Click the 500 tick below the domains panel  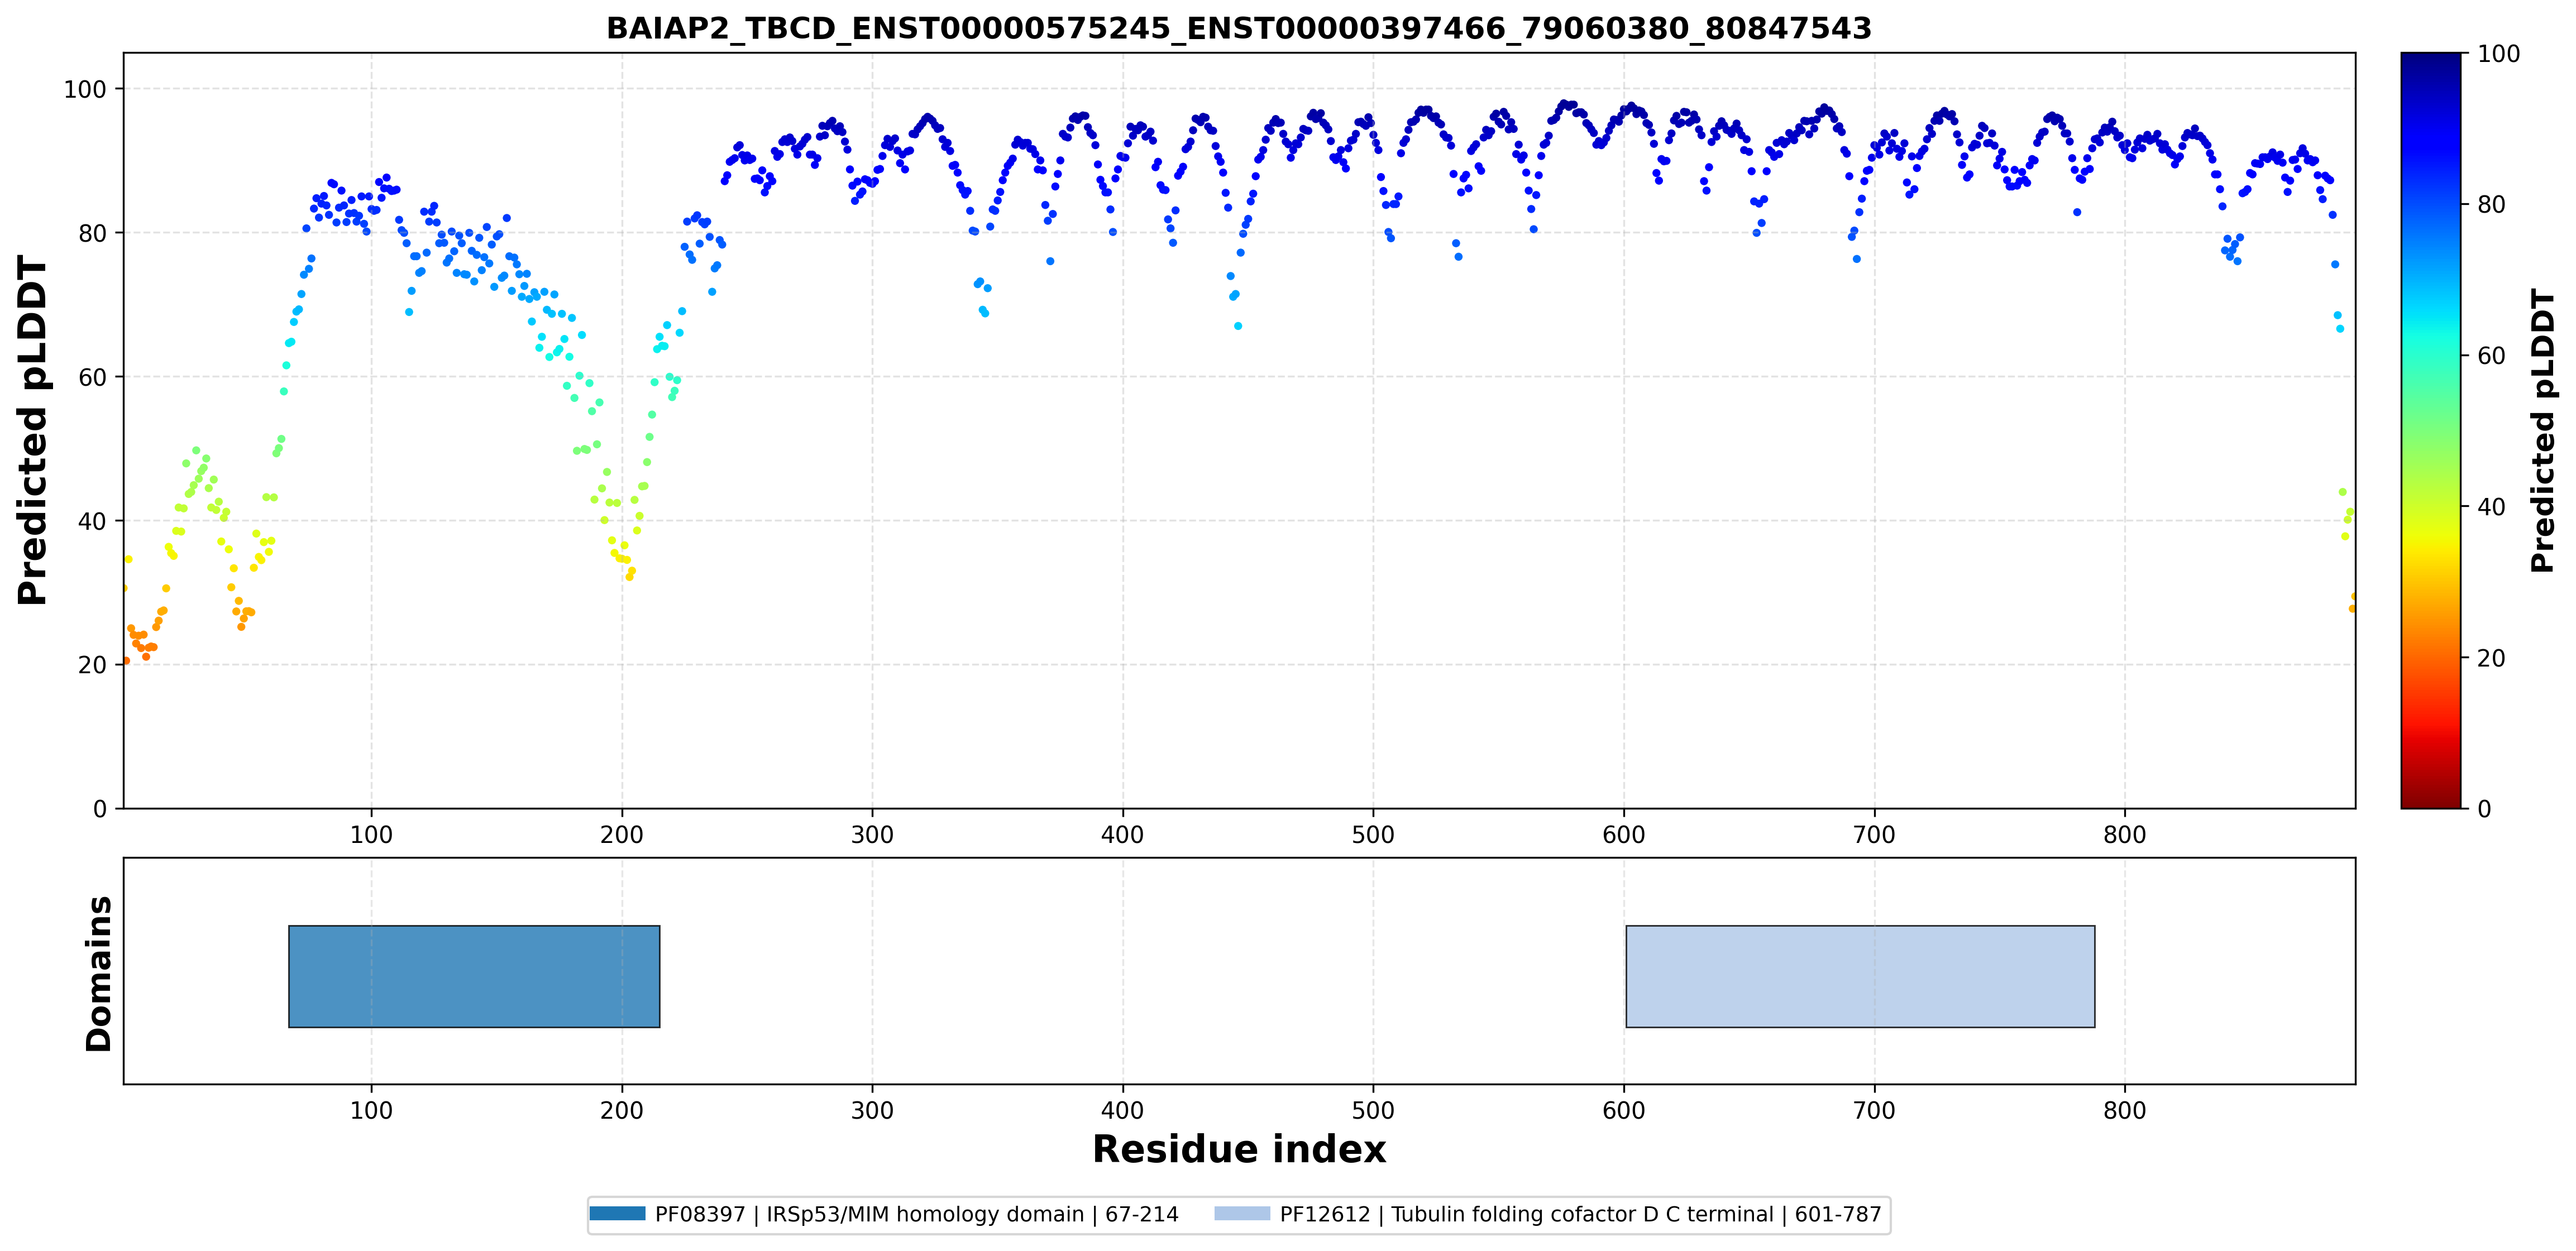[x=1373, y=1110]
